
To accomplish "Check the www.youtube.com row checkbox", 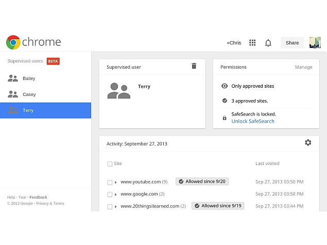I will click(x=110, y=183).
